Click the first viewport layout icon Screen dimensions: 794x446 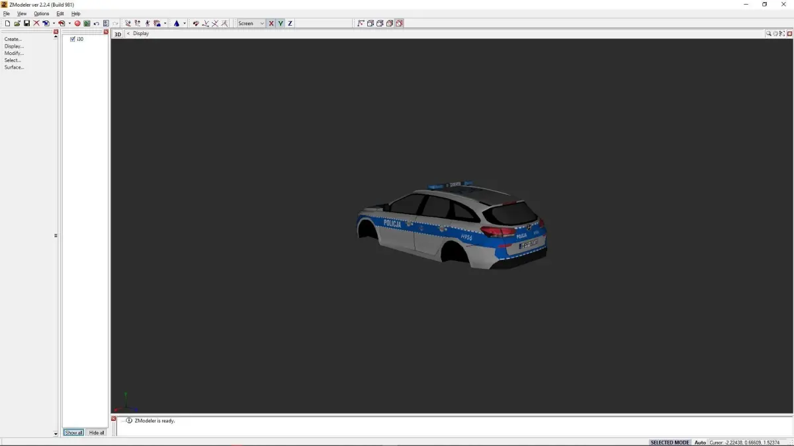point(361,23)
